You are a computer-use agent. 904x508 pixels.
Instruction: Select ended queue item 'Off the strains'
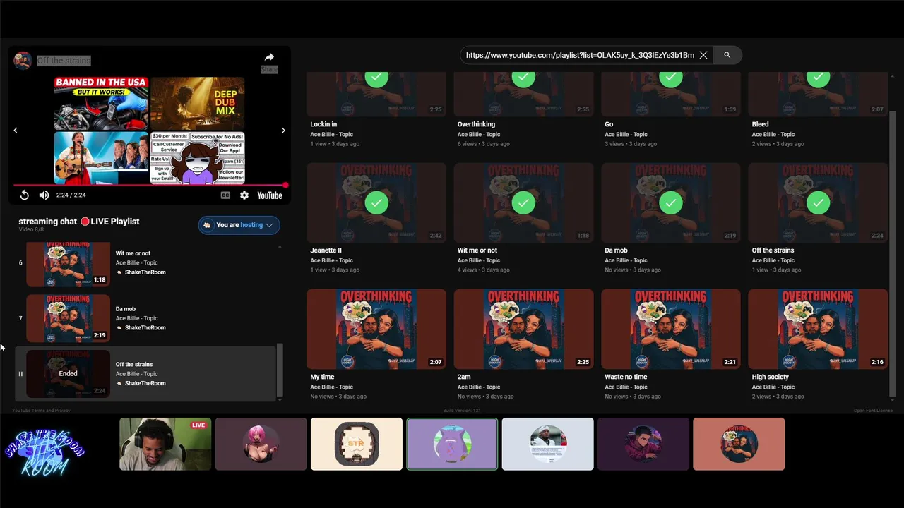coord(147,374)
